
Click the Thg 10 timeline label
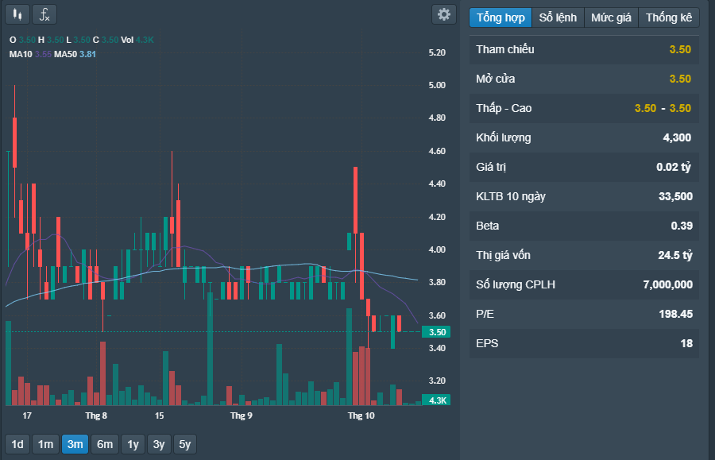coord(361,416)
